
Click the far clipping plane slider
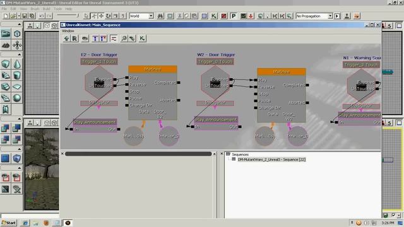tap(68, 16)
